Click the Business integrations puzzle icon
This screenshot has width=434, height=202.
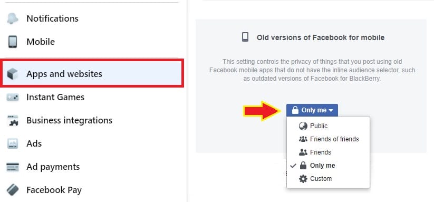(13, 121)
